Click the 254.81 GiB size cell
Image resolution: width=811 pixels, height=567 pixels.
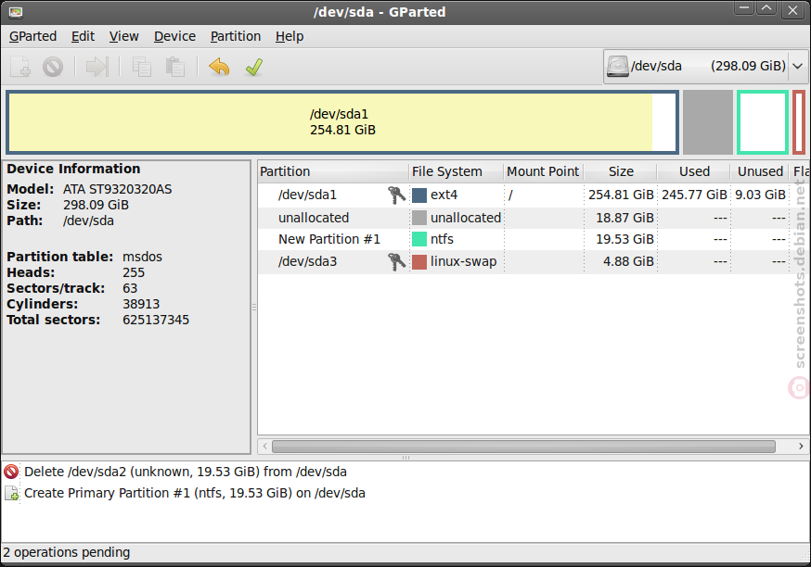click(621, 195)
